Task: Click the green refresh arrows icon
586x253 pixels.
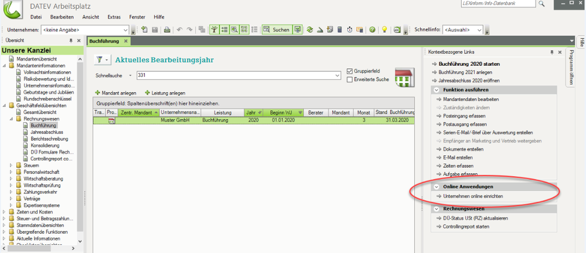Action: tap(310, 30)
